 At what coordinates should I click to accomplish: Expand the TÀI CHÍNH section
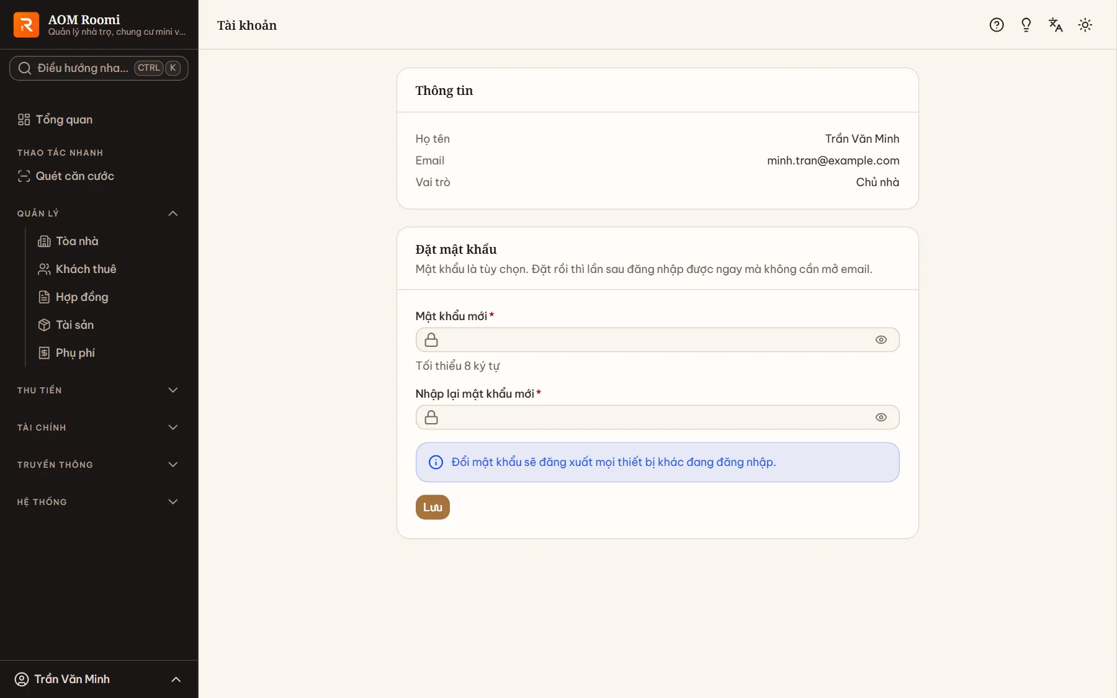(x=173, y=427)
